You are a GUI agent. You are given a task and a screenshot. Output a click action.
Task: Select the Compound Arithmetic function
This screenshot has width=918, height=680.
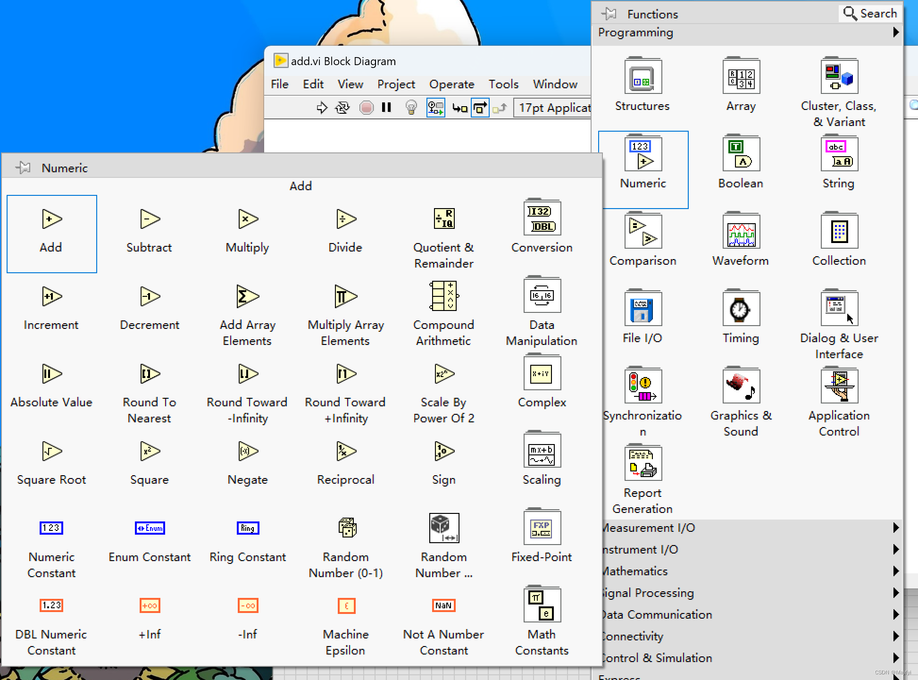click(443, 296)
